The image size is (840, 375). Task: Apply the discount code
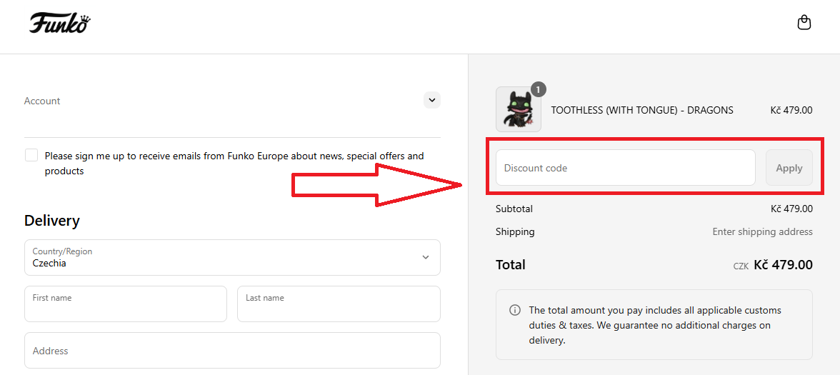tap(789, 168)
